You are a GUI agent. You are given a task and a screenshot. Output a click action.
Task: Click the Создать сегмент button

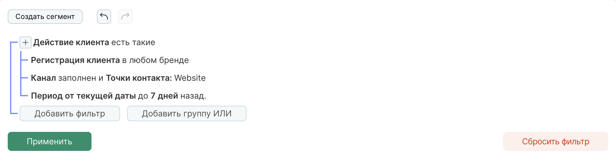point(45,17)
